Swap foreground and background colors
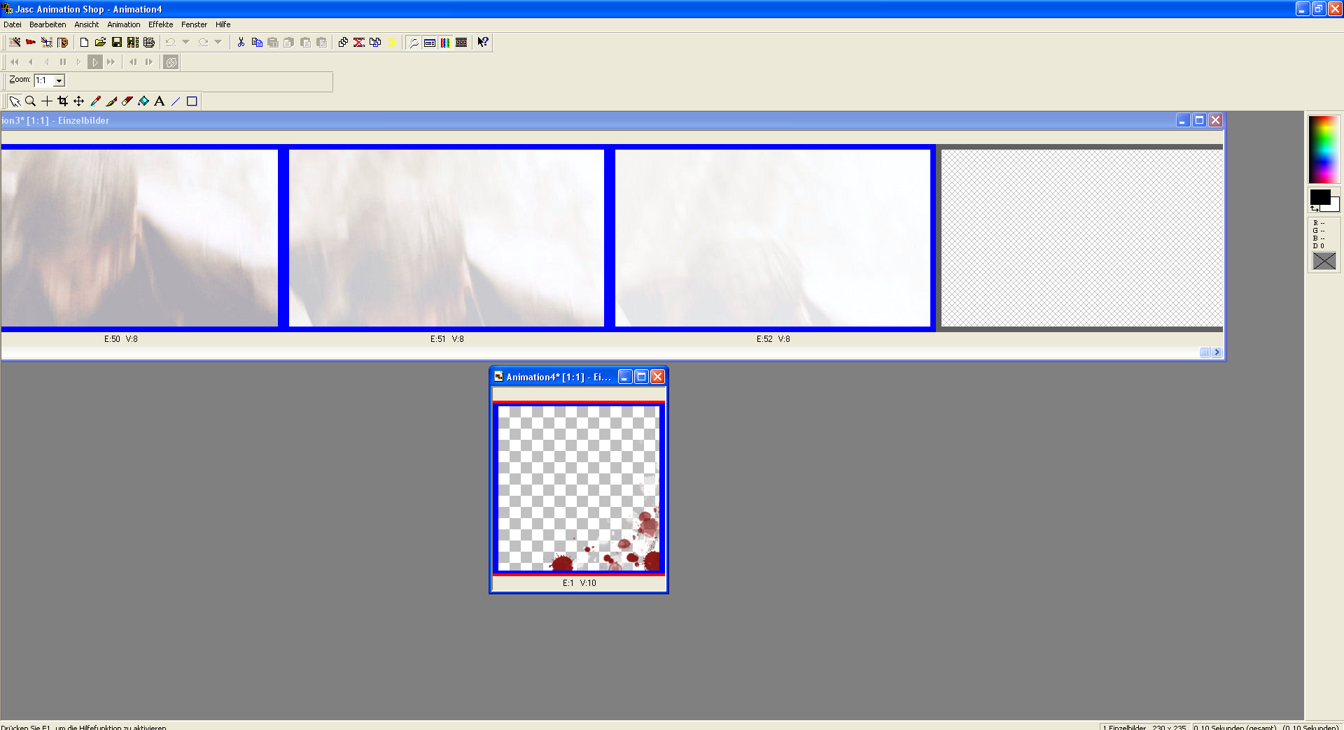 click(1315, 208)
